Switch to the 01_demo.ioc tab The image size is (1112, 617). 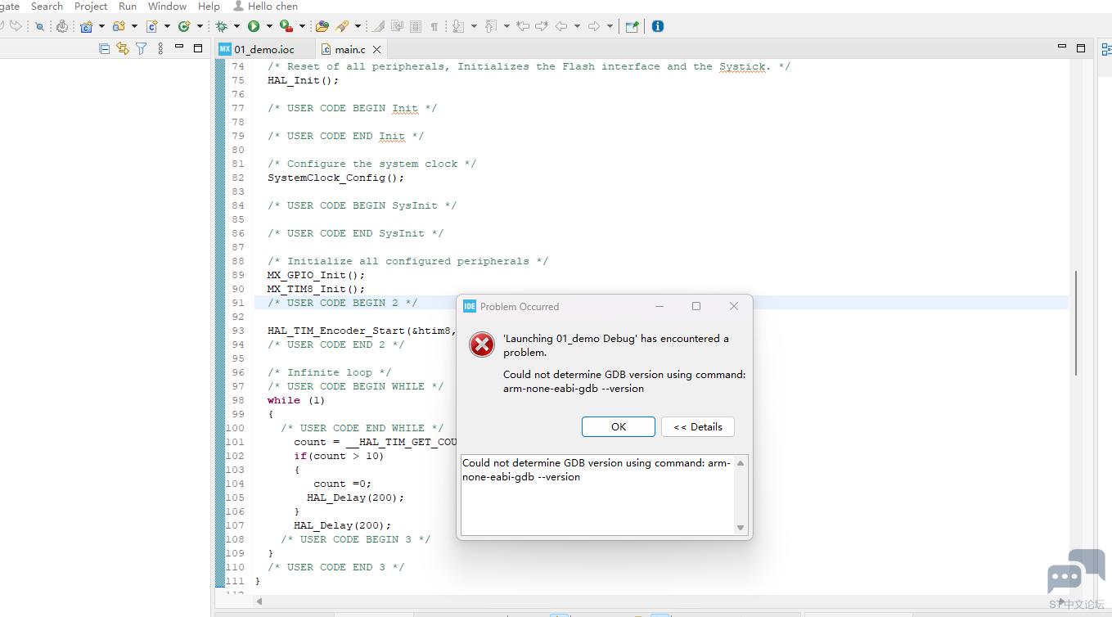point(263,49)
